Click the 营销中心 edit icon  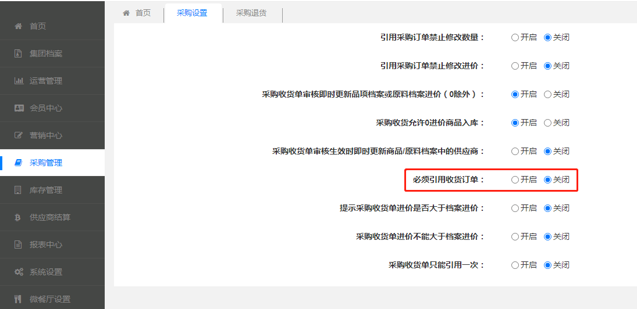coord(18,135)
